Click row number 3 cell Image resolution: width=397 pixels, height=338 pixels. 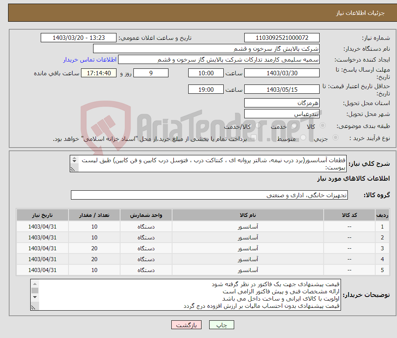[x=382, y=249]
